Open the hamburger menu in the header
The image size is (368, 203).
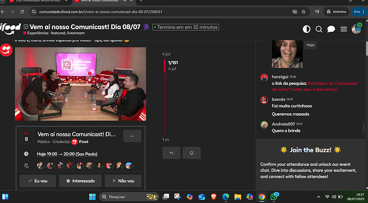[x=343, y=29]
